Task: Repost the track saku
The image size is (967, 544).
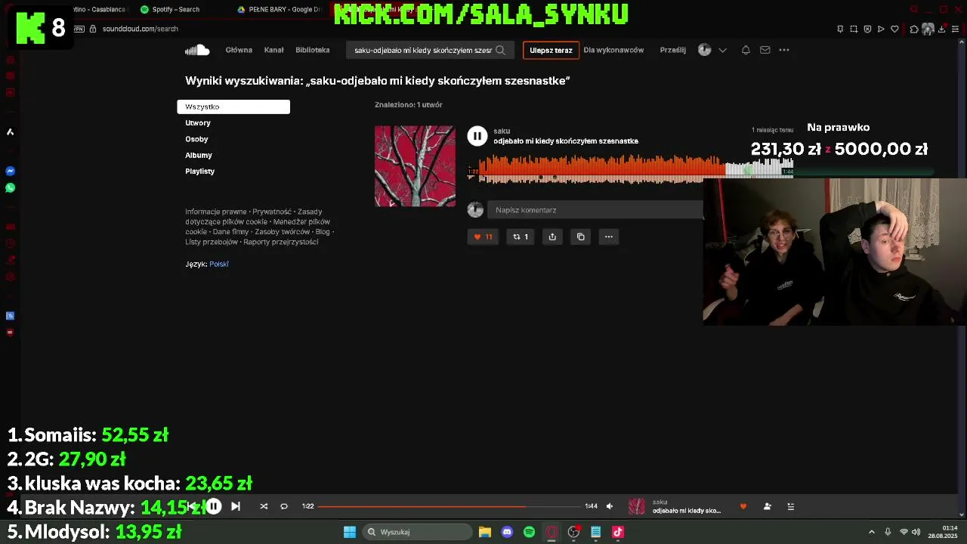Action: [x=521, y=236]
